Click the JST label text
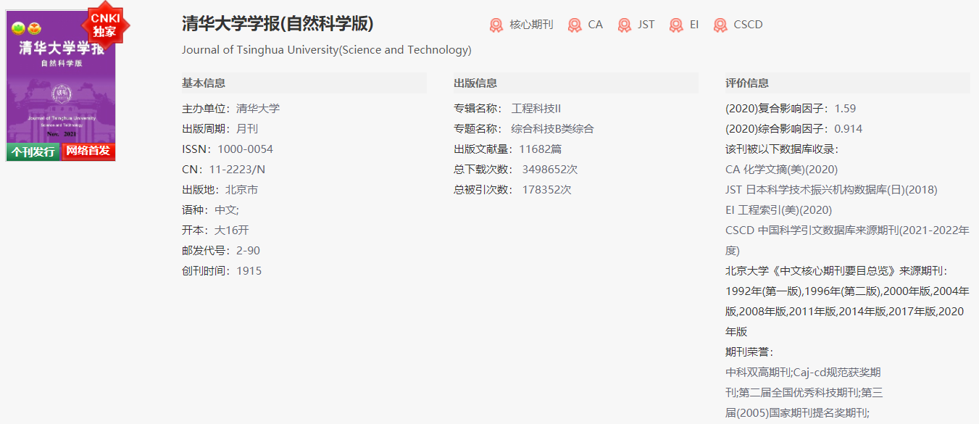 (x=646, y=25)
